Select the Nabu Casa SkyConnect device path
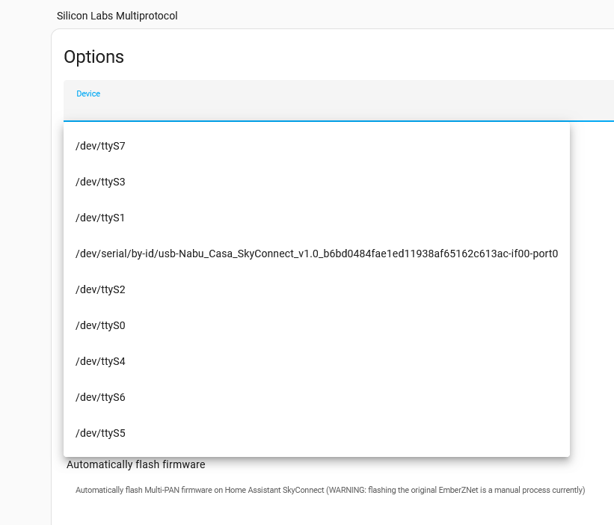This screenshot has height=525, width=614. (316, 254)
